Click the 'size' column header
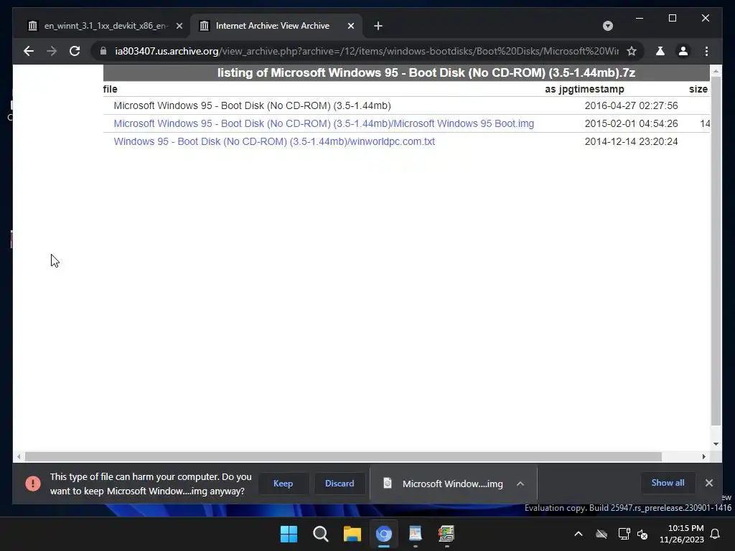Viewport: 735px width, 551px height. pos(698,89)
